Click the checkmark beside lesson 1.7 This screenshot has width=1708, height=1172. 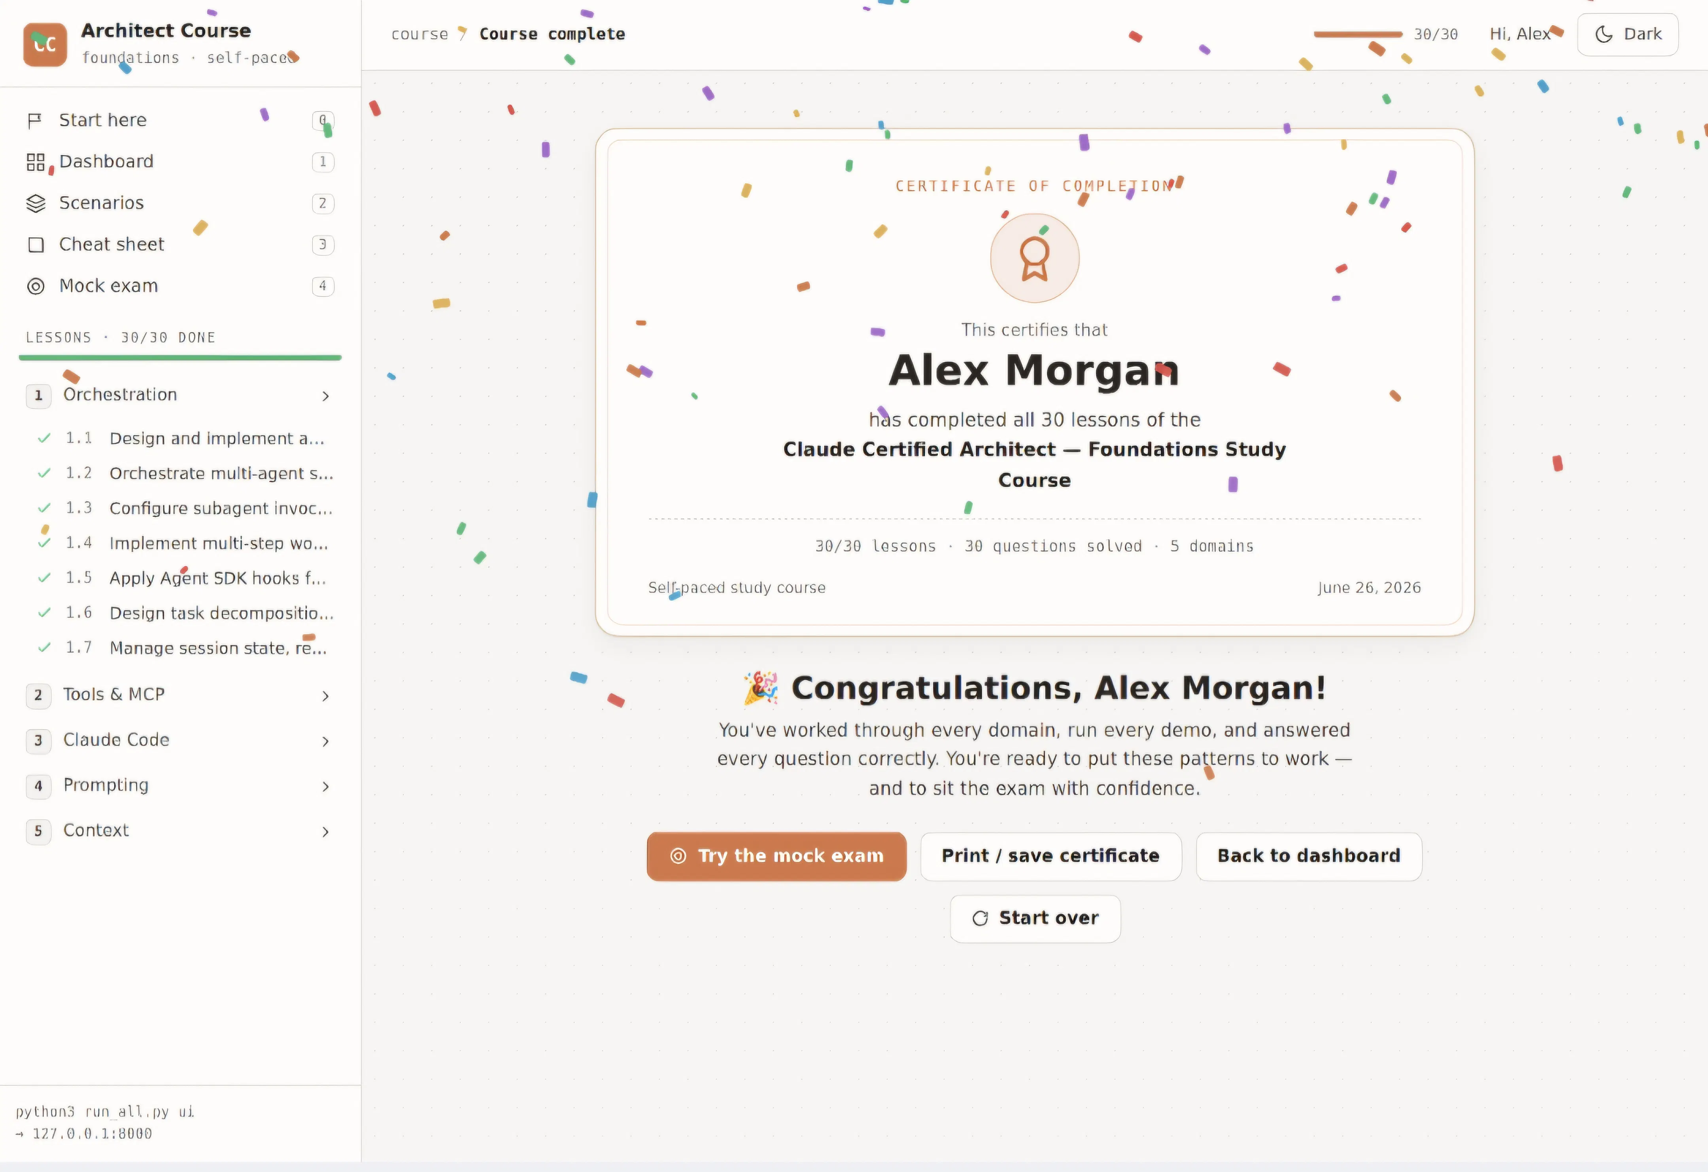click(44, 648)
